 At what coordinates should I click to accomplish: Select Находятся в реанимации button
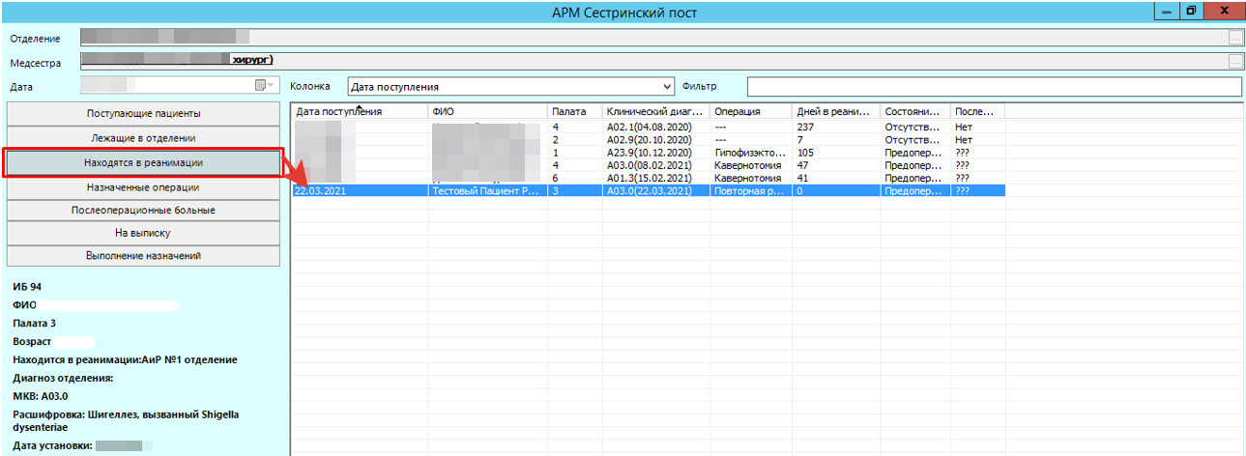point(143,162)
